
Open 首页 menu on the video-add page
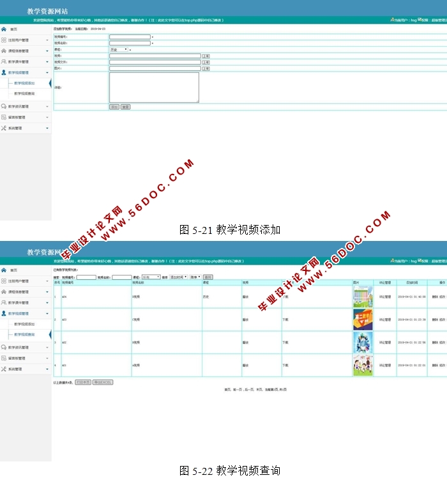[14, 29]
